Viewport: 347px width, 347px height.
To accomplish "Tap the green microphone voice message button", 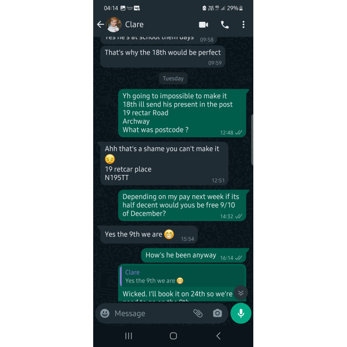I will tap(241, 313).
